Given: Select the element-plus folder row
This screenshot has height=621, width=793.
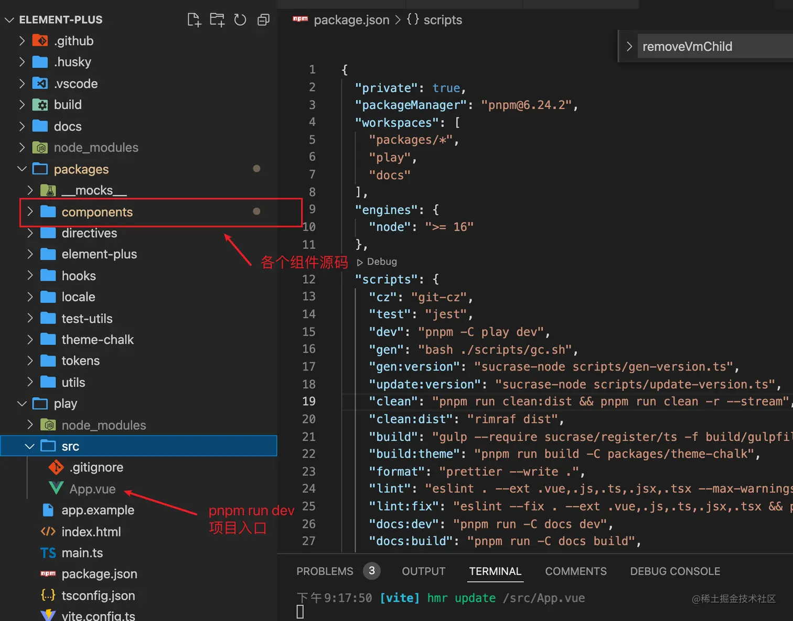Looking at the screenshot, I should point(138,254).
